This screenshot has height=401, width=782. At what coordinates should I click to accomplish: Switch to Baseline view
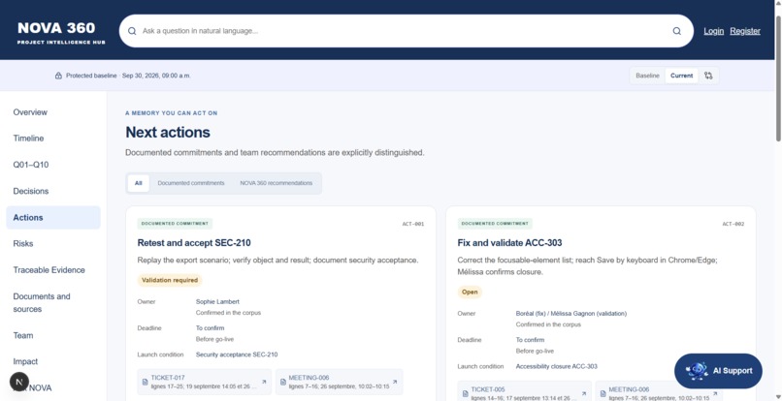pyautogui.click(x=647, y=76)
